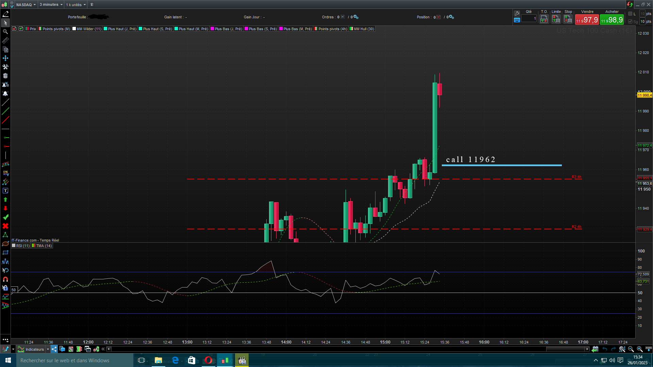Open the 3 minutes timeframe dropdown
The image size is (653, 367).
tap(51, 5)
